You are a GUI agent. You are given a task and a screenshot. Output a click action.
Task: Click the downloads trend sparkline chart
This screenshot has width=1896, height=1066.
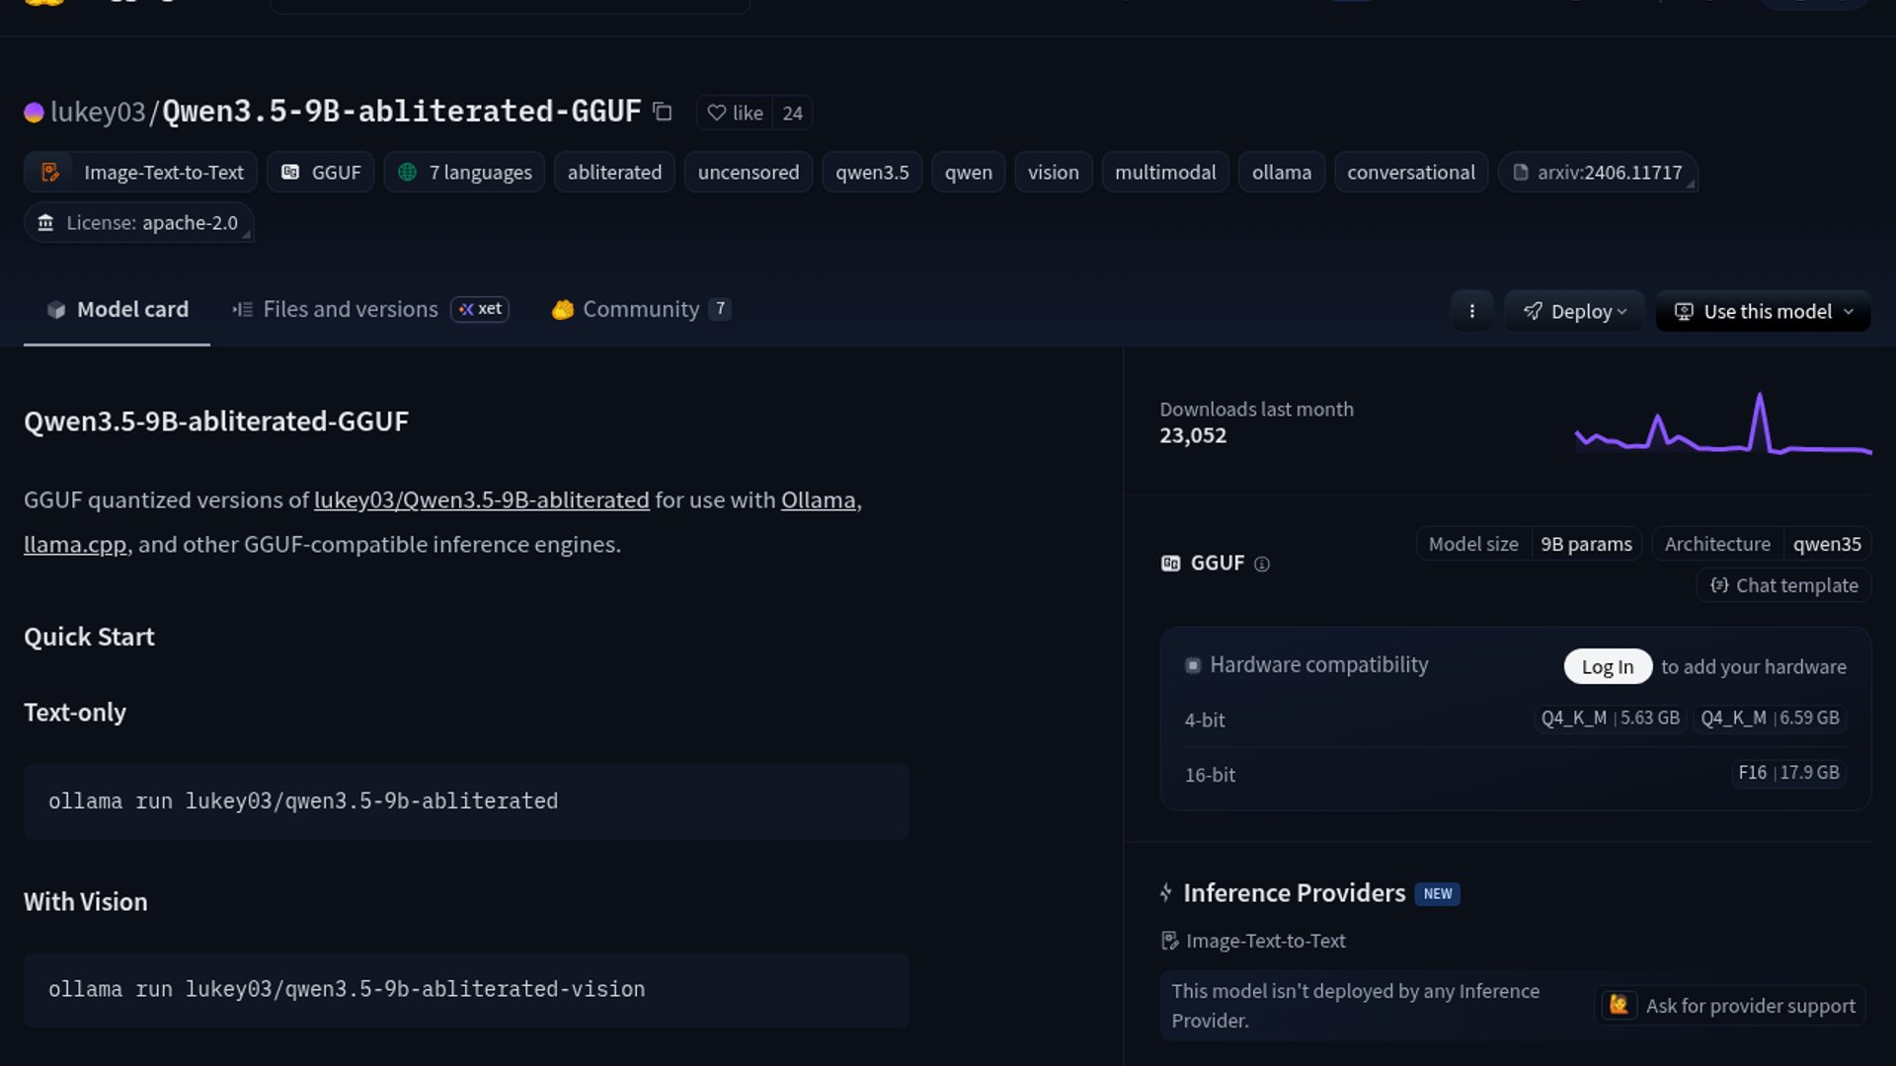pyautogui.click(x=1722, y=424)
